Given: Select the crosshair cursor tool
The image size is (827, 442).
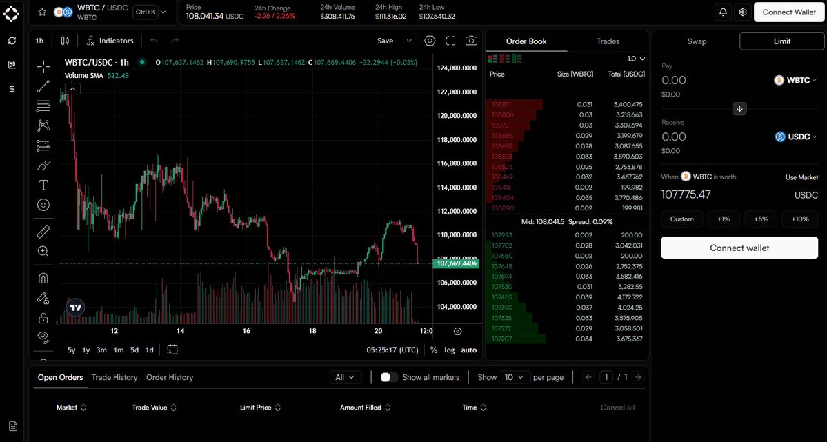Looking at the screenshot, I should (x=43, y=66).
